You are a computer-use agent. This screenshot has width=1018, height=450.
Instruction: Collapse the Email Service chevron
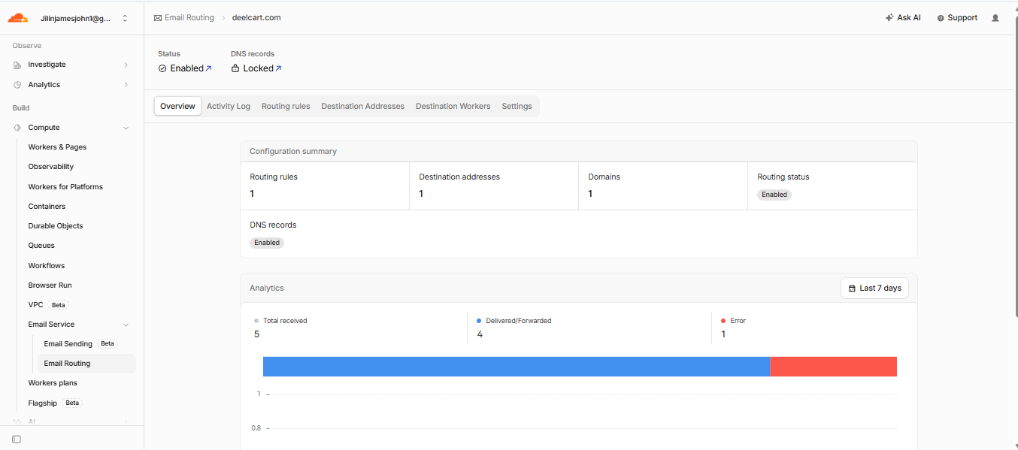coord(126,325)
